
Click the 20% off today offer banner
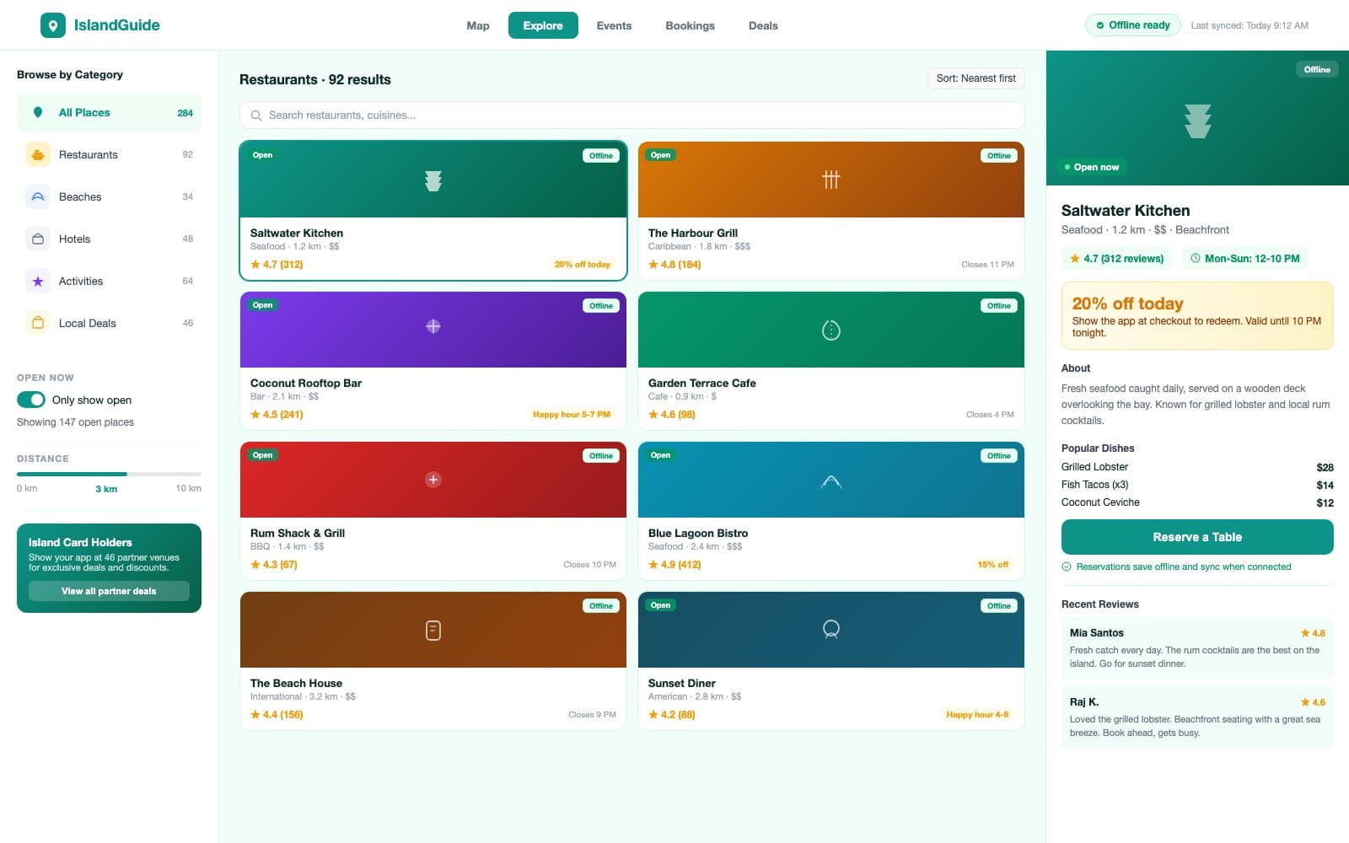point(1197,315)
